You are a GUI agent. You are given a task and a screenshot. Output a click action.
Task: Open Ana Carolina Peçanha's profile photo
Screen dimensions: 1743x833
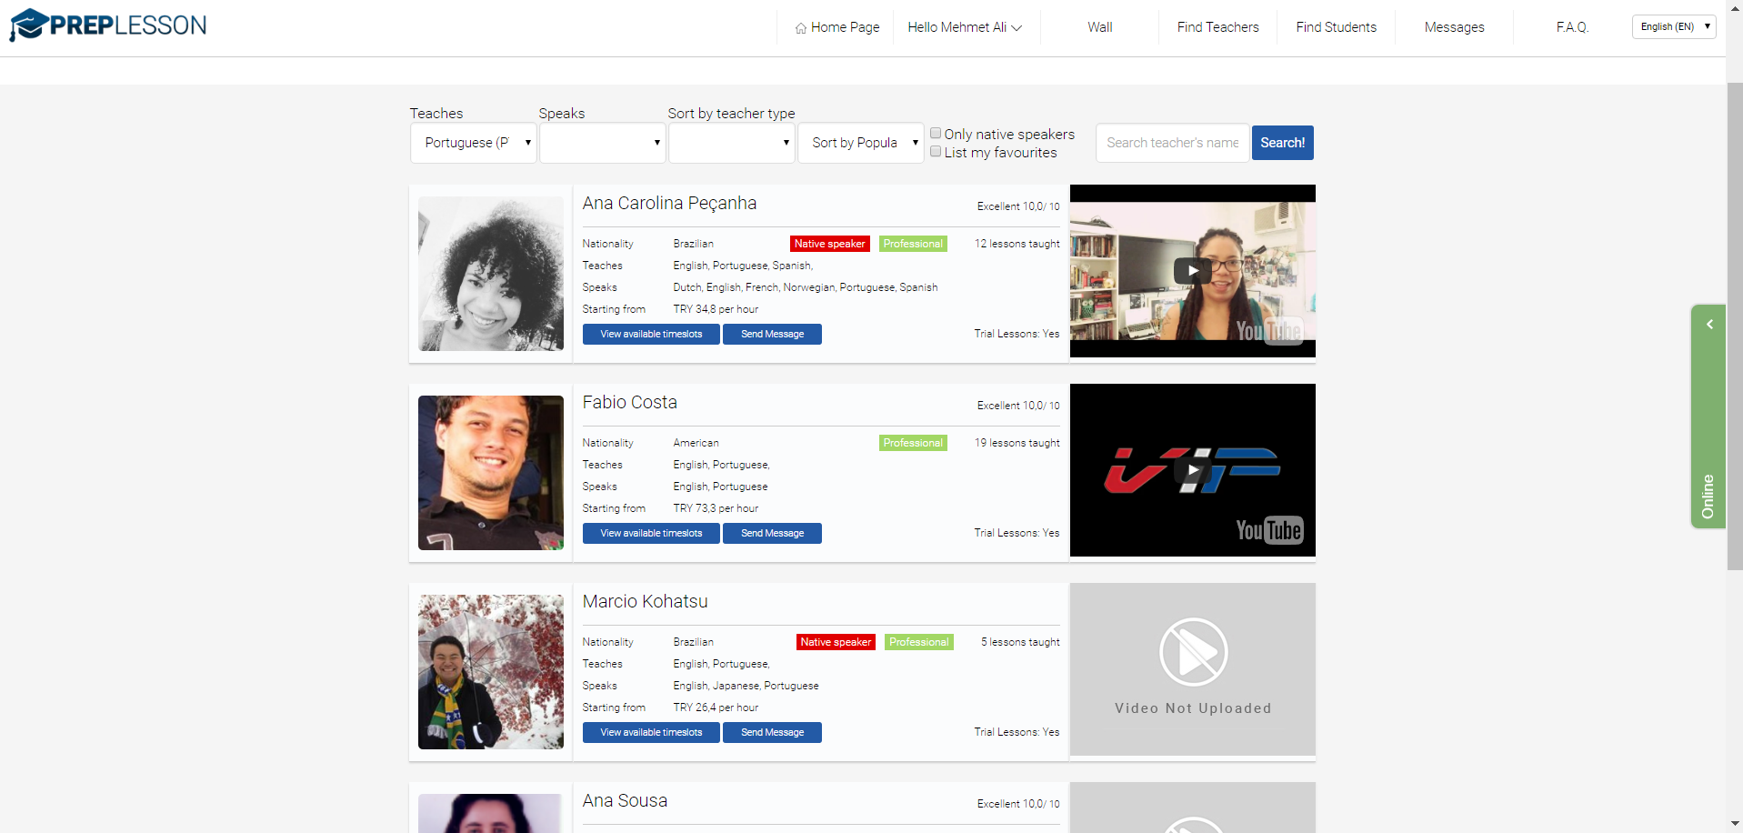(x=491, y=274)
